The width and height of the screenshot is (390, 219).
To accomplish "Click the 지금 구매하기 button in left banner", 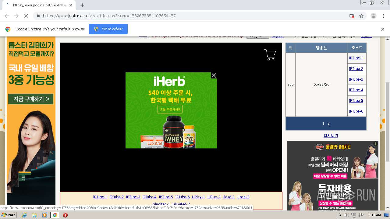I will click(31, 99).
